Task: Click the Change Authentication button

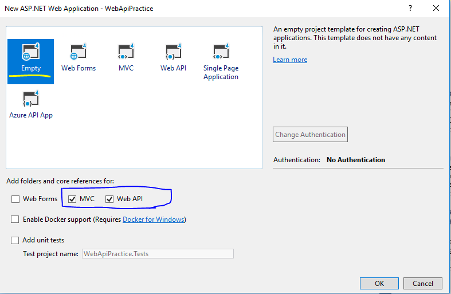Action: pos(310,134)
